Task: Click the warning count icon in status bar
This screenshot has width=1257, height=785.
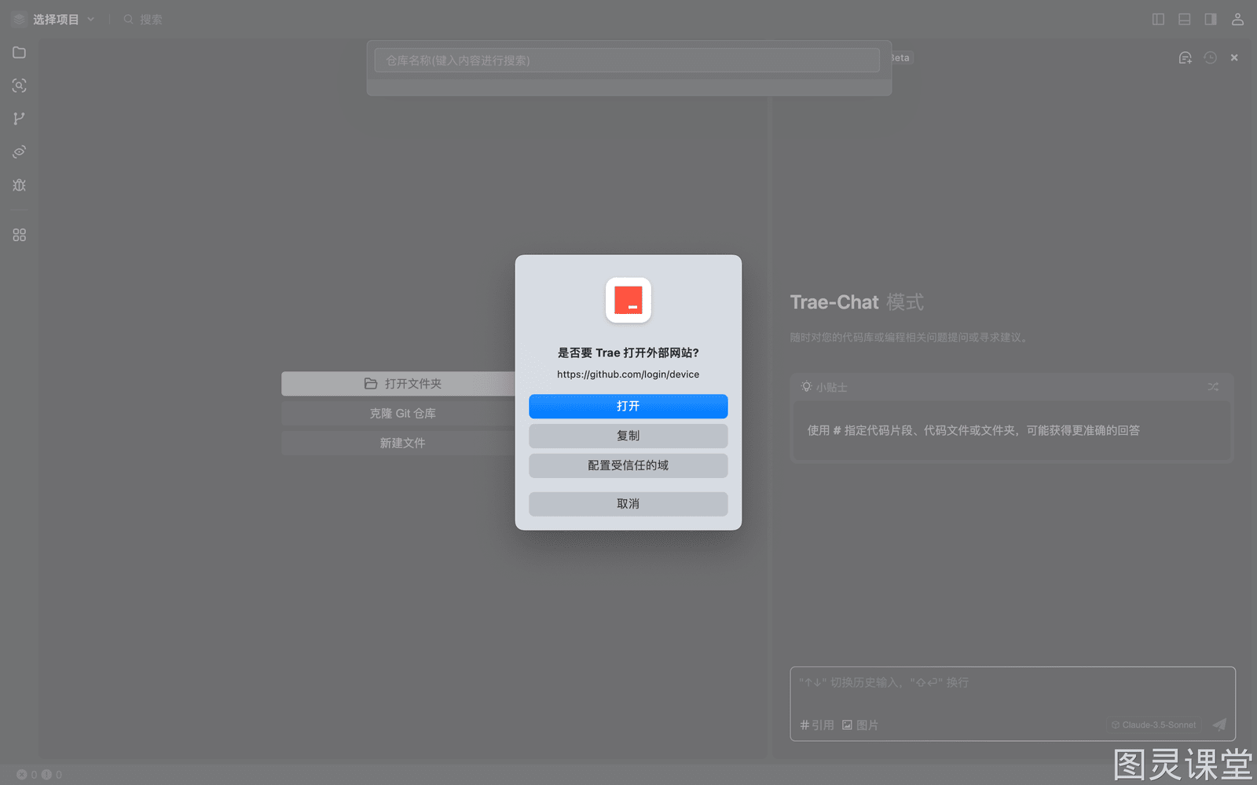Action: pyautogui.click(x=46, y=775)
